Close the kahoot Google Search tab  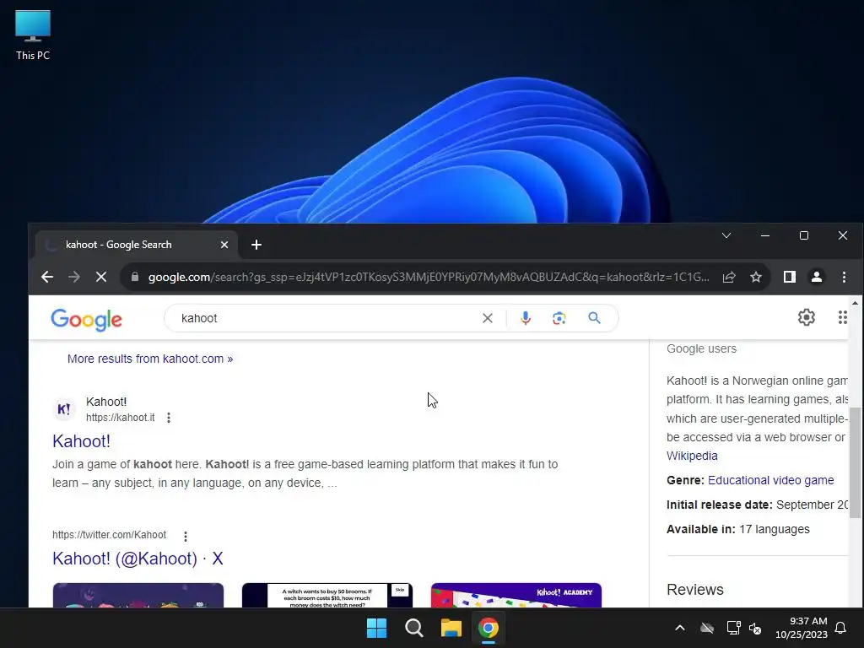click(x=224, y=245)
